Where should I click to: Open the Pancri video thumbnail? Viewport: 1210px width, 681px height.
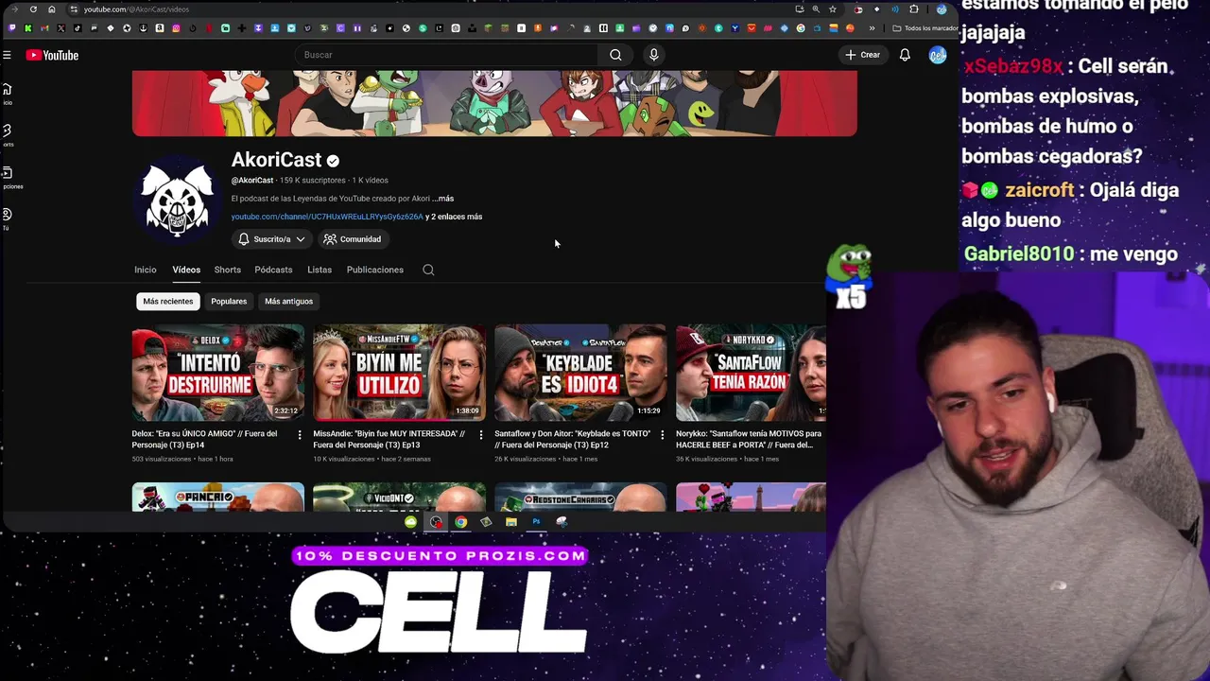218,498
